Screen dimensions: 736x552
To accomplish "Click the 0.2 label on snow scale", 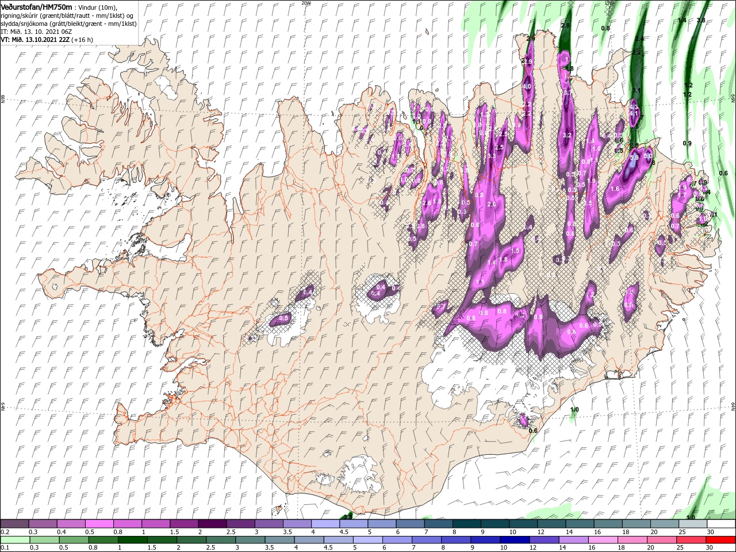I will point(5,532).
